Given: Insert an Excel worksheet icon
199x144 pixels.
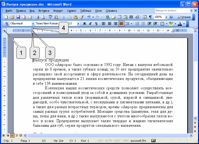Looking at the screenshot, I should (125, 17).
